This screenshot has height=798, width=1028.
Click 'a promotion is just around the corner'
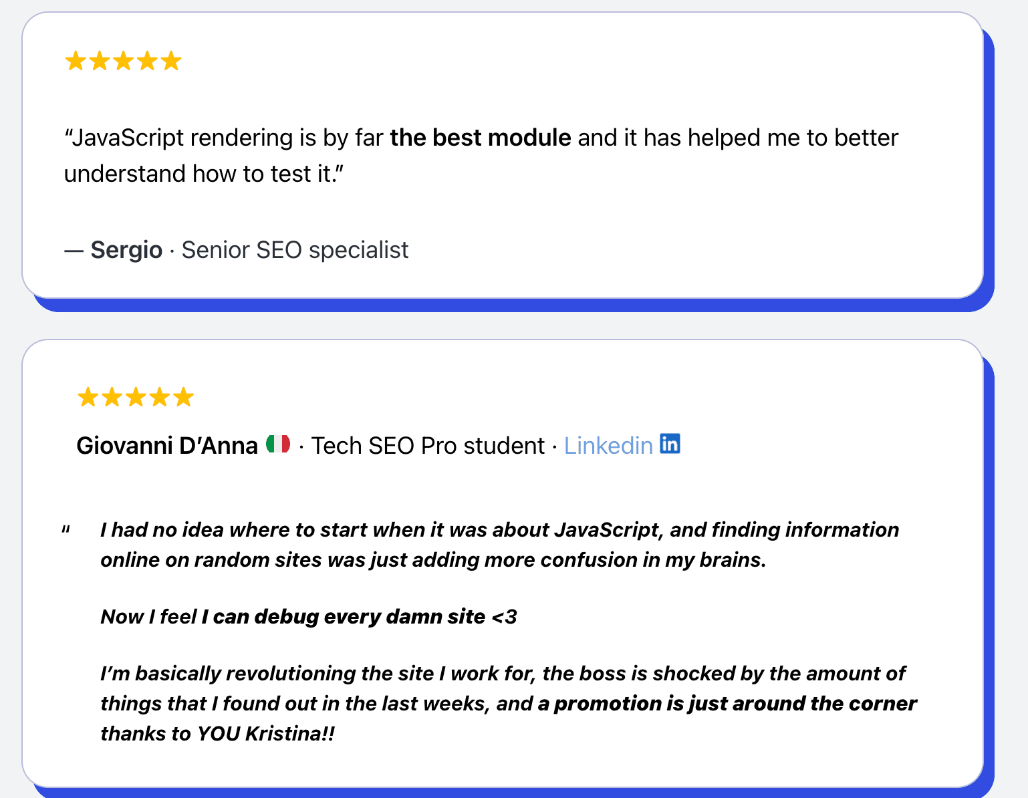(x=727, y=703)
